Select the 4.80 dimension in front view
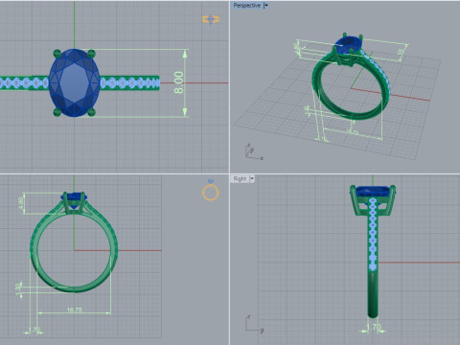The width and height of the screenshot is (460, 345). (x=20, y=202)
